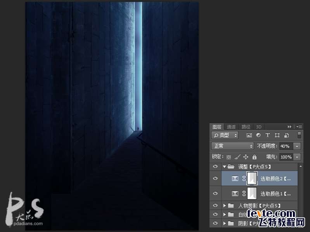Select the 调整【P大点S】 group name

[255, 167]
